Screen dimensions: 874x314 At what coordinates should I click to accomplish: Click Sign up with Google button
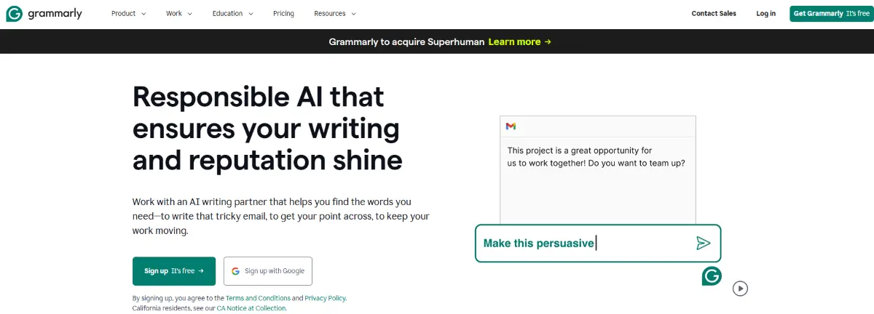(268, 271)
